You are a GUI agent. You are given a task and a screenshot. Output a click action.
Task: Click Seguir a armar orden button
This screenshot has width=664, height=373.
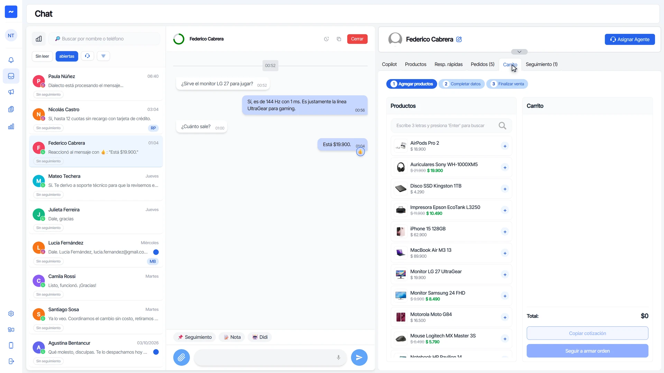(588, 351)
